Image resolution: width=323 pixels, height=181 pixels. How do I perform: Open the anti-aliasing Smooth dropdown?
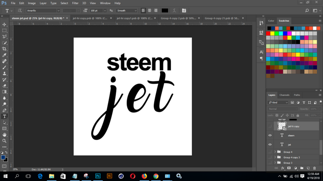(127, 10)
